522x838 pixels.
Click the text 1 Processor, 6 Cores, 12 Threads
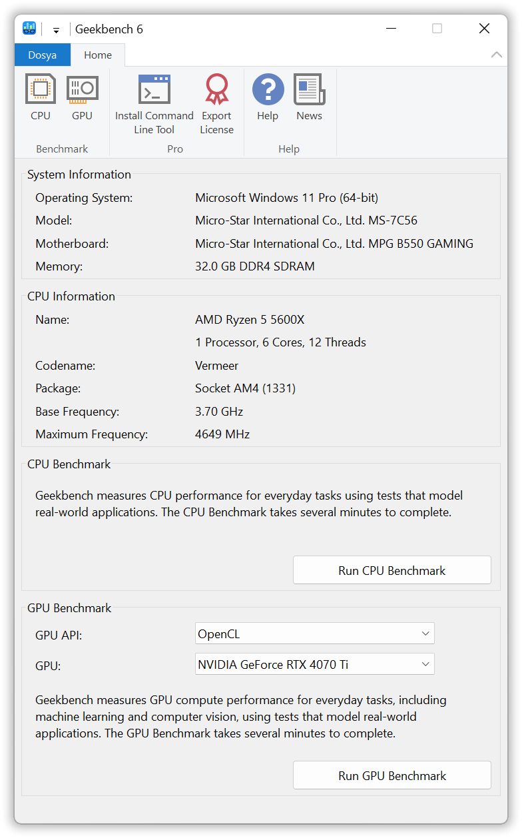[280, 342]
